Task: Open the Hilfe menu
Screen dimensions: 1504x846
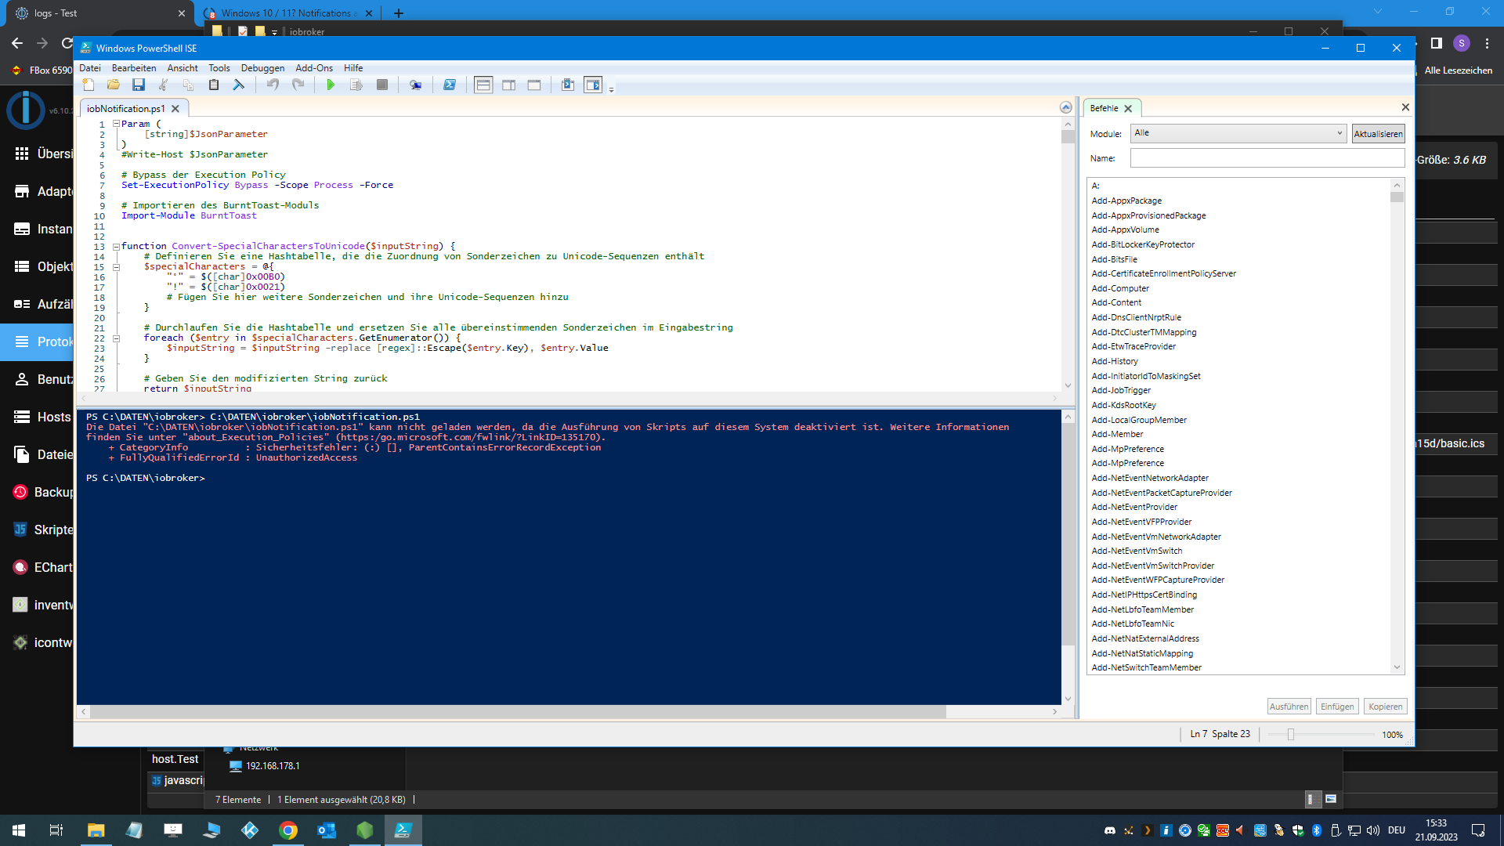Action: (x=353, y=68)
